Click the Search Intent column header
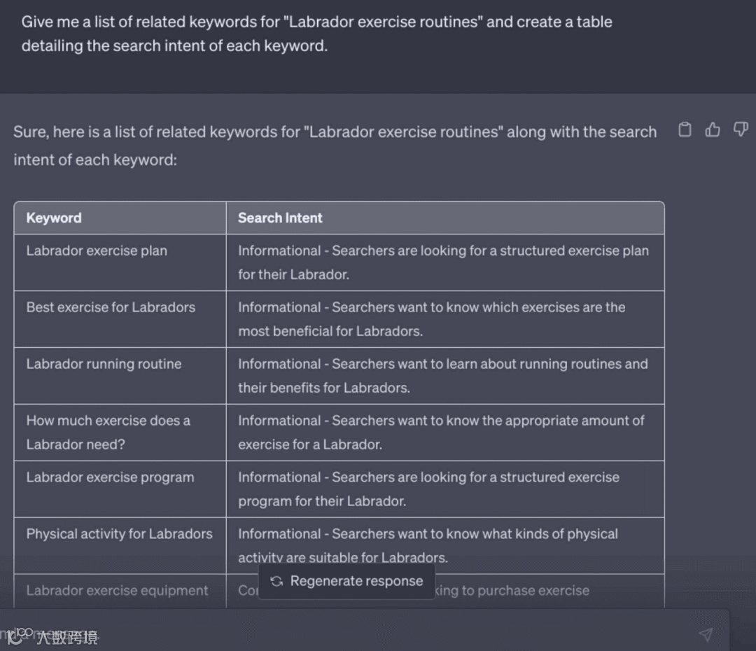The width and height of the screenshot is (756, 651). (x=280, y=218)
